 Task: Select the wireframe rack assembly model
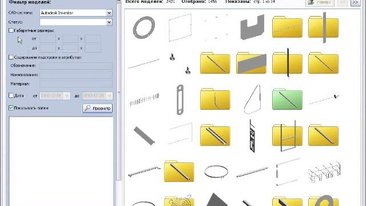click(x=324, y=172)
